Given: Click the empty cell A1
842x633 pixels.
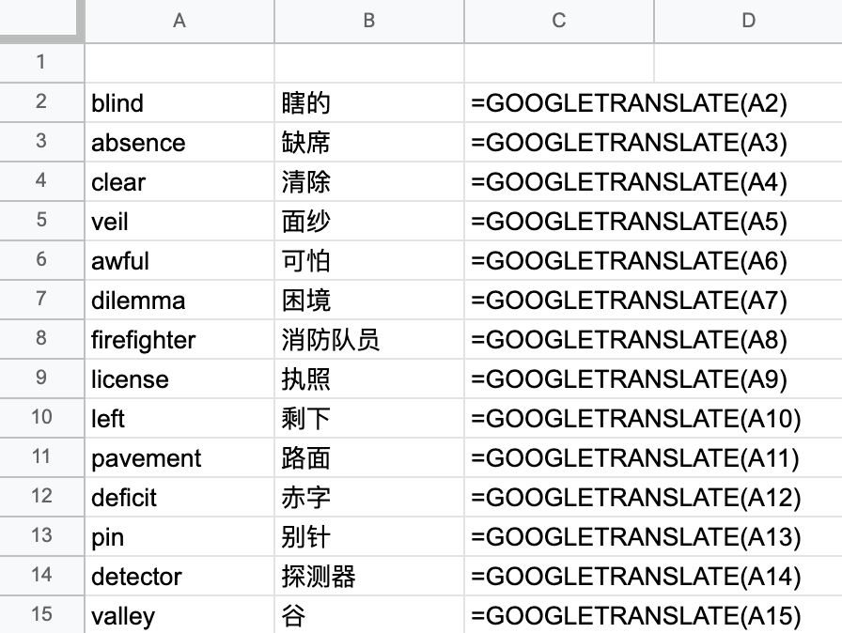Looking at the screenshot, I should pyautogui.click(x=179, y=63).
